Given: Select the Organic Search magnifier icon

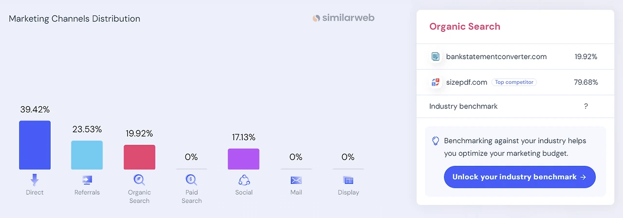Looking at the screenshot, I should click(139, 180).
